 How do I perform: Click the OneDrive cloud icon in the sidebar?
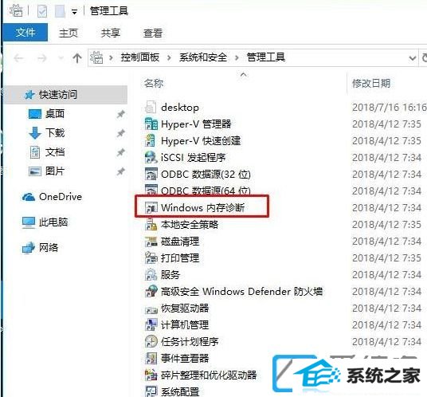(29, 197)
